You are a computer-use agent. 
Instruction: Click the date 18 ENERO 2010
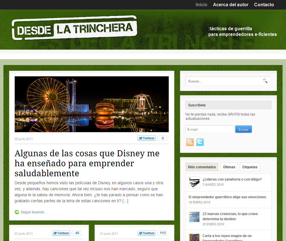point(199,202)
